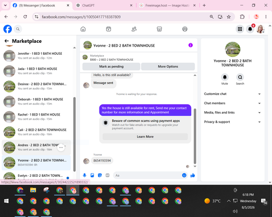Expand the Chat members section

click(x=232, y=103)
